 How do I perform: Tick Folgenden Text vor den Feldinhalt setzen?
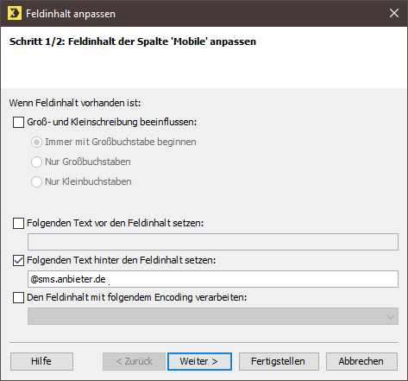(x=18, y=223)
